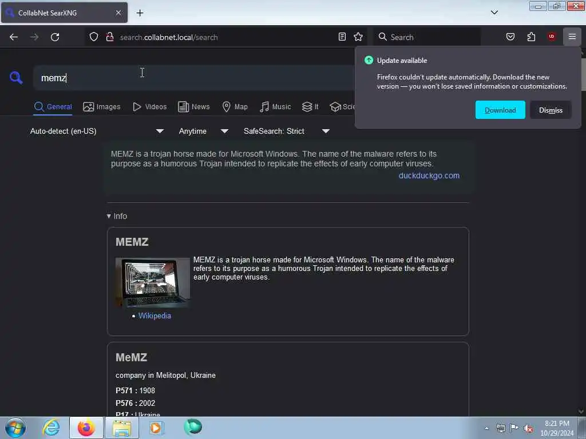Screen dimensions: 586x439
Task: Click the network tray icon
Action: click(x=500, y=428)
